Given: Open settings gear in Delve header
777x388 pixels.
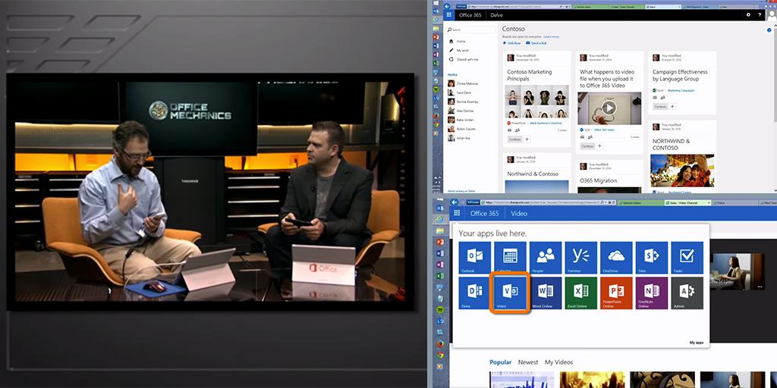Looking at the screenshot, I should pos(748,15).
